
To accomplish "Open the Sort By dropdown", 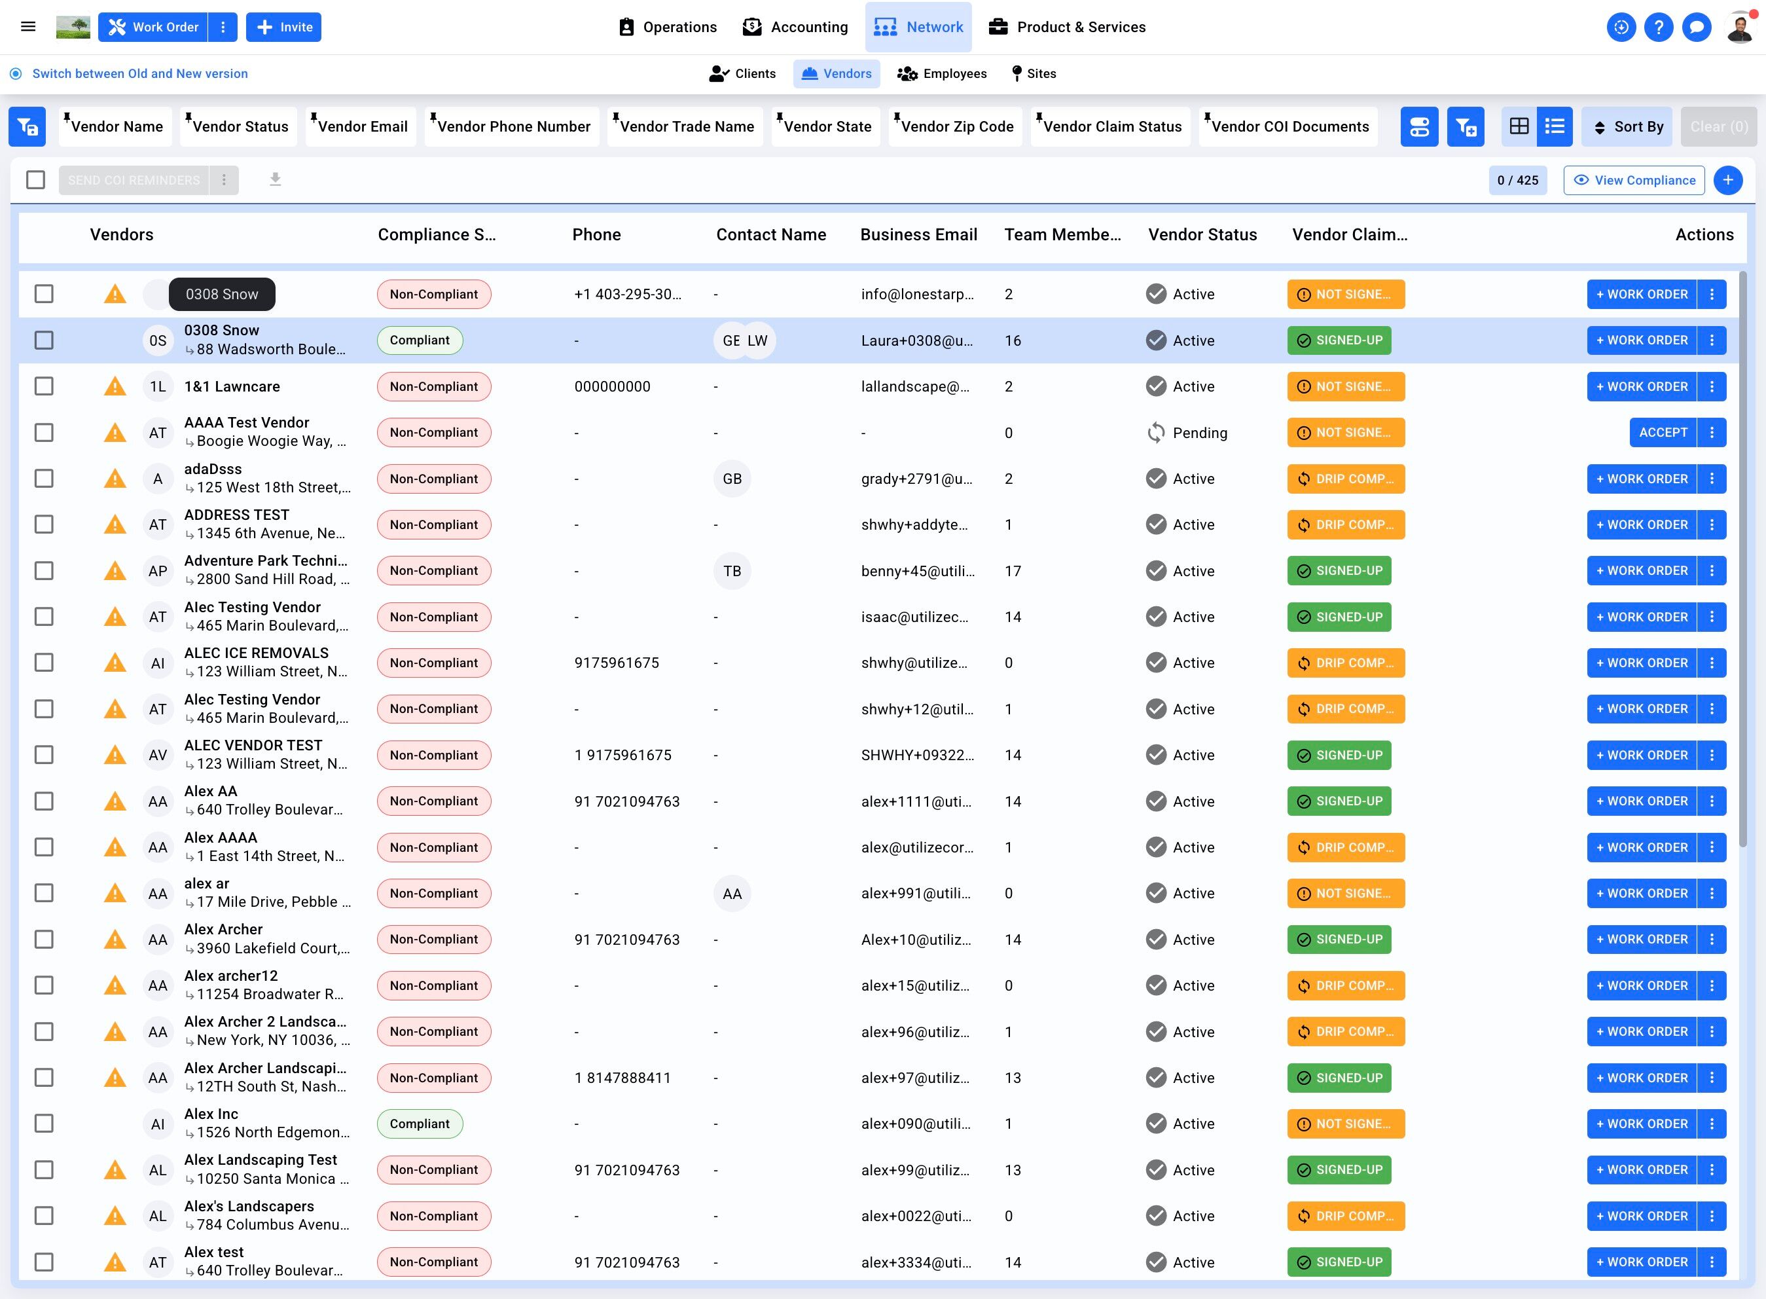I will [x=1629, y=126].
